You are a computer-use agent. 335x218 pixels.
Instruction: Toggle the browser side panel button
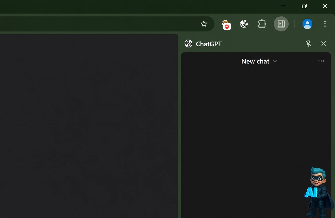[x=281, y=24]
